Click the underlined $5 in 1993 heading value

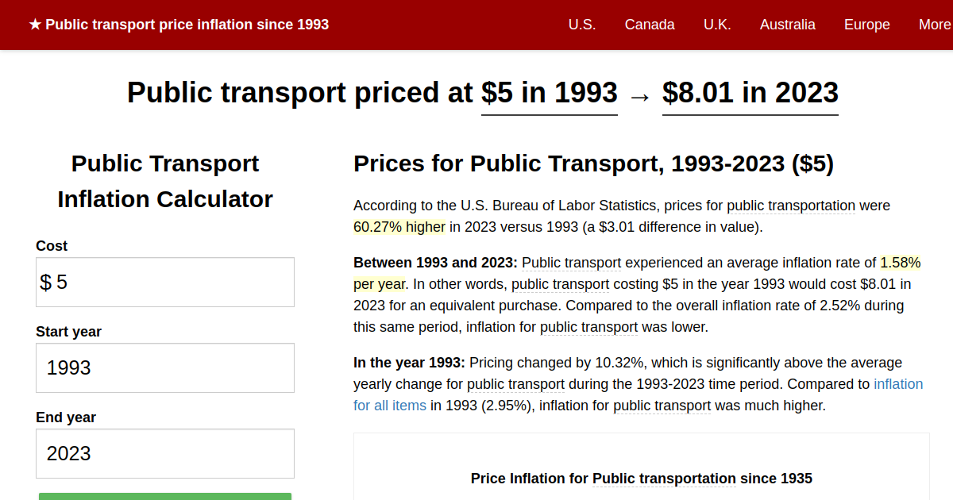(x=549, y=93)
